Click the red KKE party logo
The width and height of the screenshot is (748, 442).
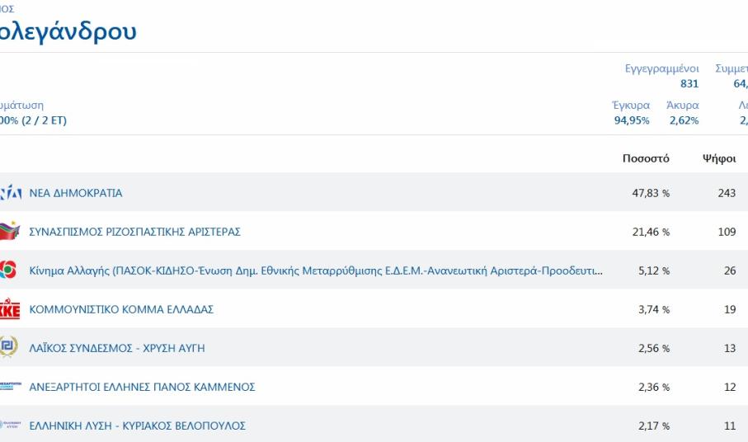[x=9, y=309]
